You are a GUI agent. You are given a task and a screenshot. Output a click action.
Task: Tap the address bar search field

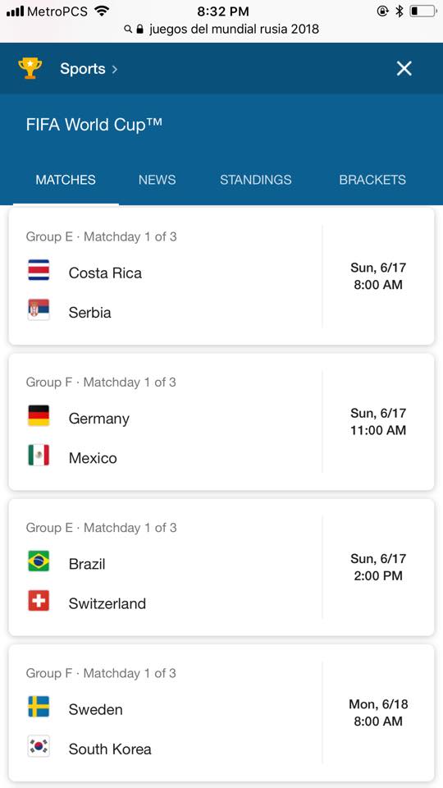click(x=221, y=29)
